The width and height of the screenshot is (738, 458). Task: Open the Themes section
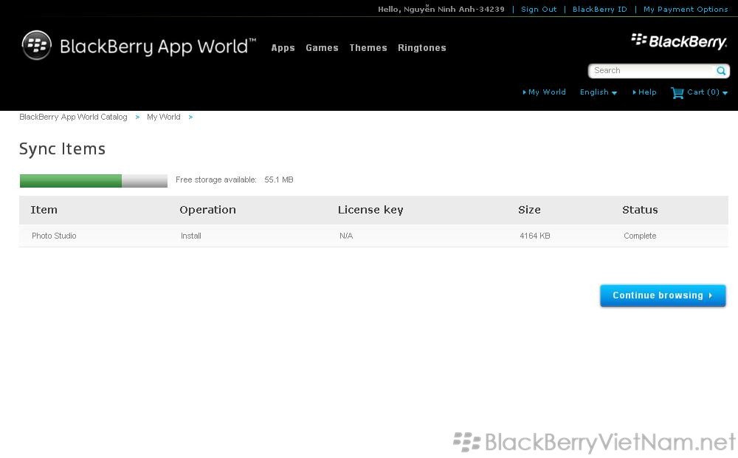[x=368, y=47]
